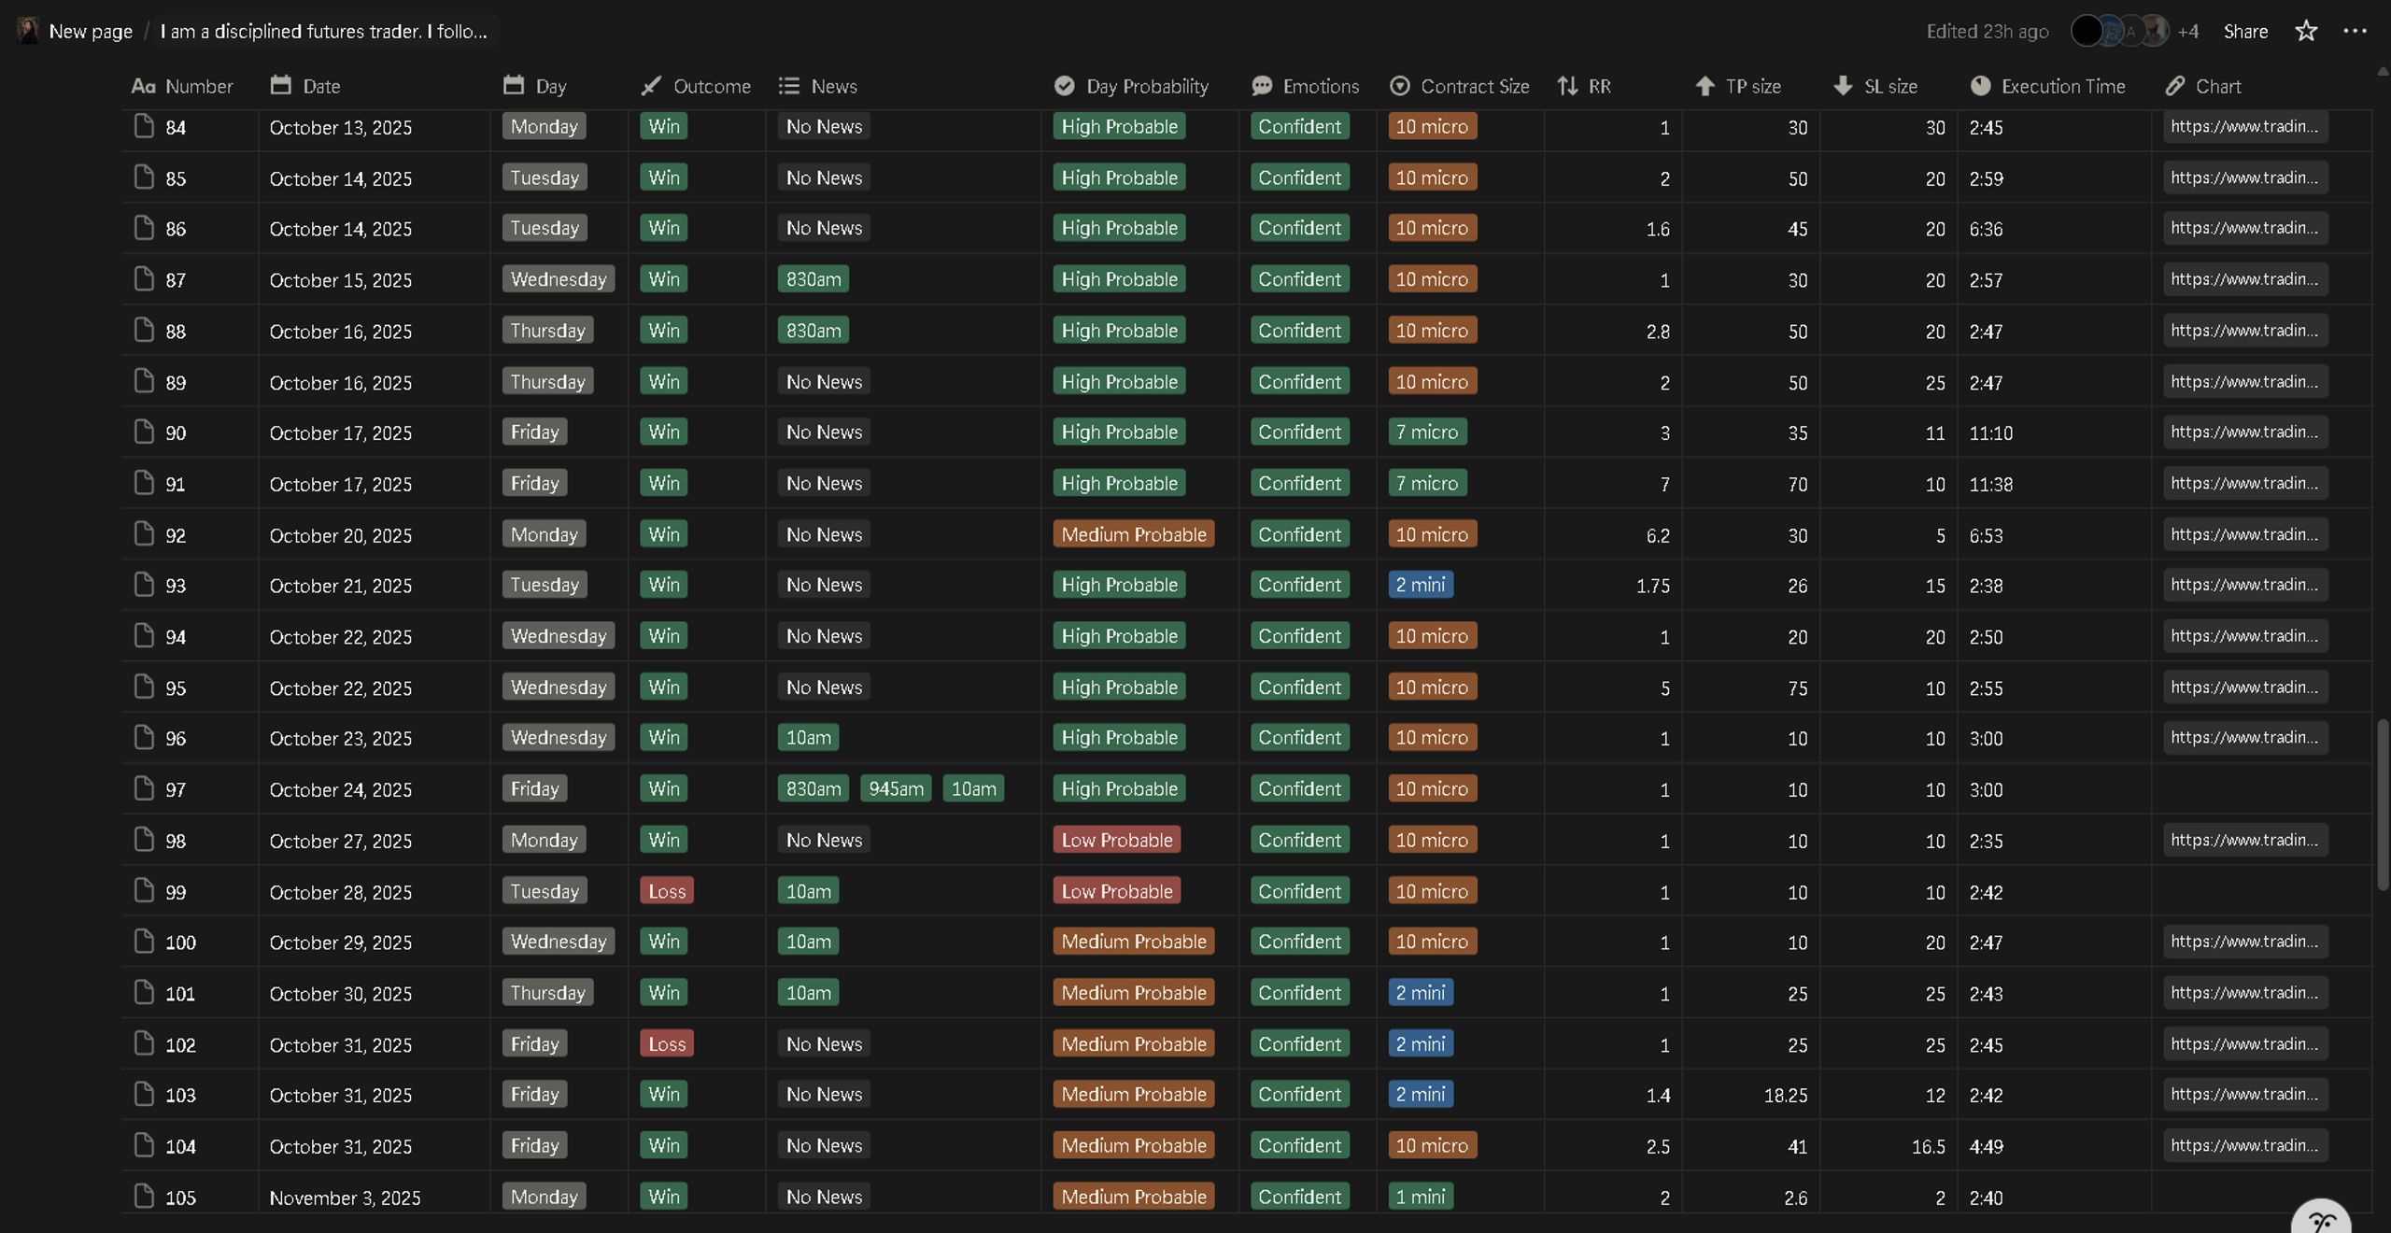Click the Emotions speech bubble icon

pos(1262,86)
